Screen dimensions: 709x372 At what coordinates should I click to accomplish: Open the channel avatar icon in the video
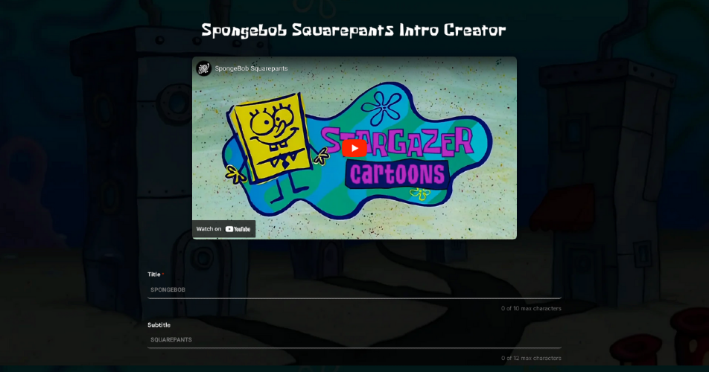[203, 68]
